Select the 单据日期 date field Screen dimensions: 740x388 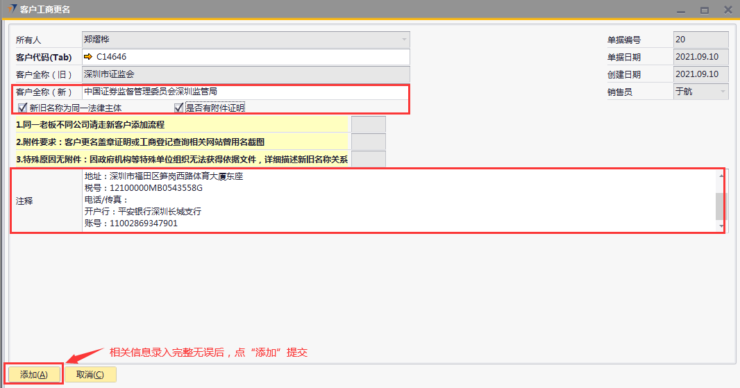(x=700, y=57)
